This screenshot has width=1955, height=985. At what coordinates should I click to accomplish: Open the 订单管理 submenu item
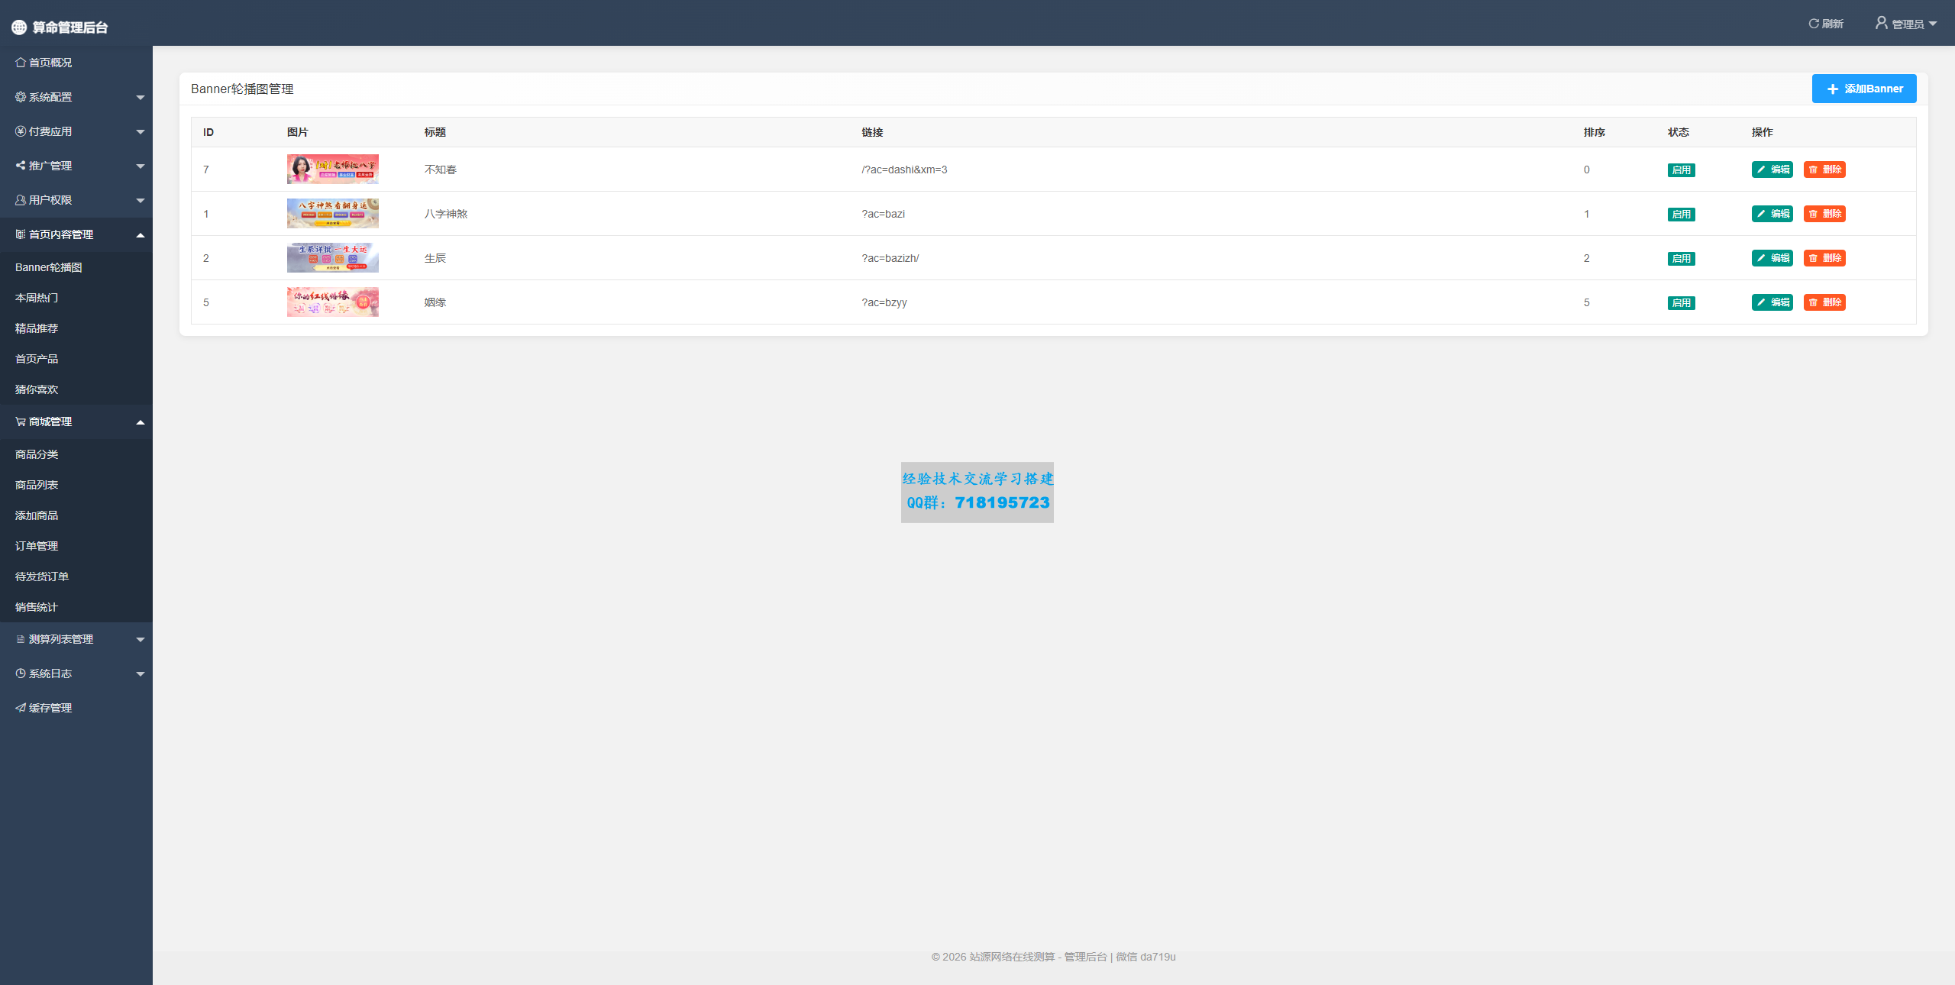pyautogui.click(x=37, y=546)
